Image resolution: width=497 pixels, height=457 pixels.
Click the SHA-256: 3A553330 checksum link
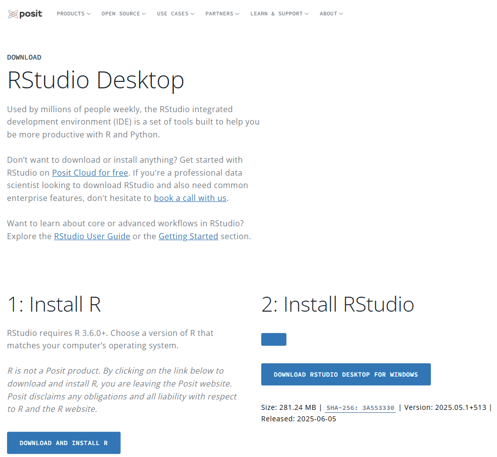pos(360,408)
